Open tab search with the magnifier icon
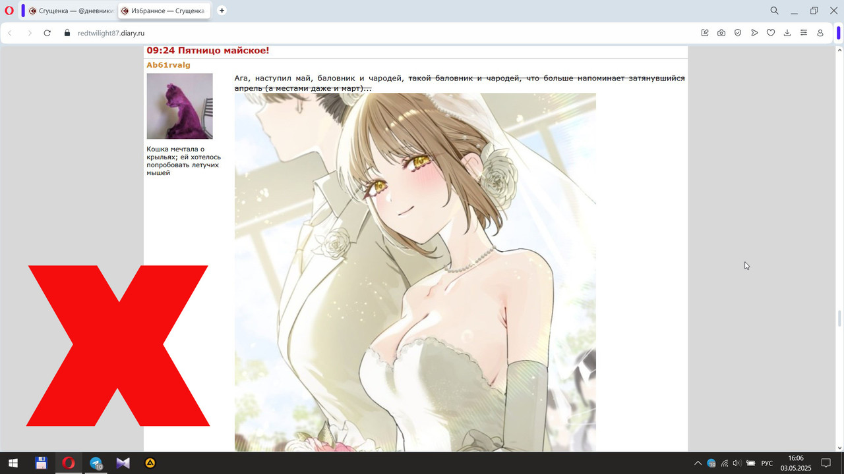This screenshot has height=474, width=844. [x=774, y=11]
